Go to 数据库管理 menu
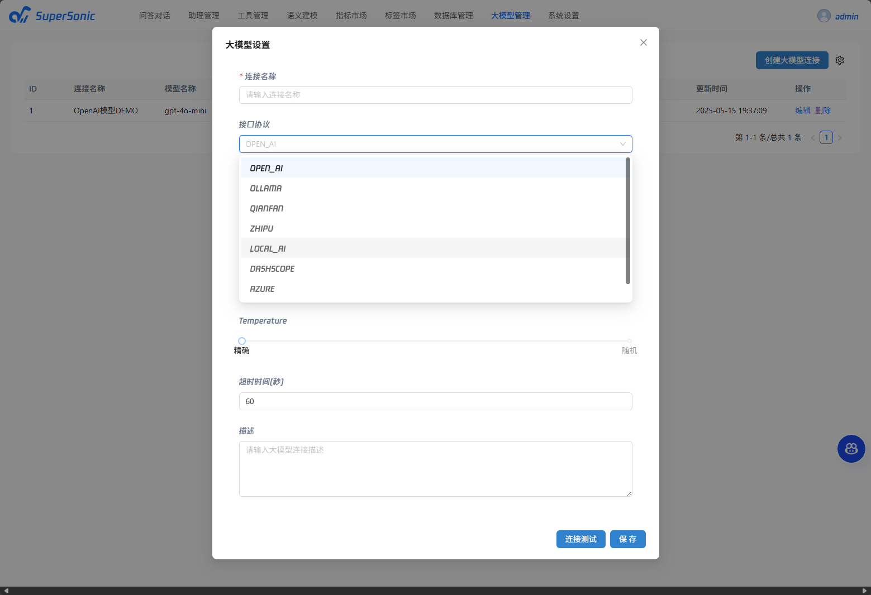 [x=454, y=16]
